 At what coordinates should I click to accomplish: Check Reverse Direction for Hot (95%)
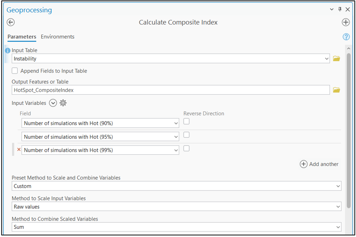[186, 135]
